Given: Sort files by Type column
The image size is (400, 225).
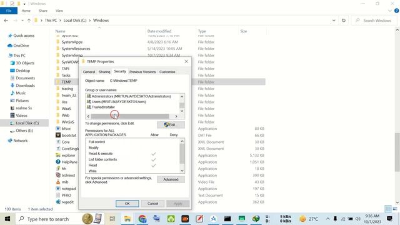Looking at the screenshot, I should pos(202,31).
